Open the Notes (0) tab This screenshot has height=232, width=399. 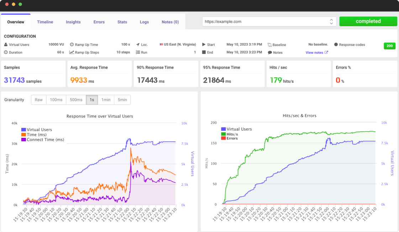[x=170, y=22]
